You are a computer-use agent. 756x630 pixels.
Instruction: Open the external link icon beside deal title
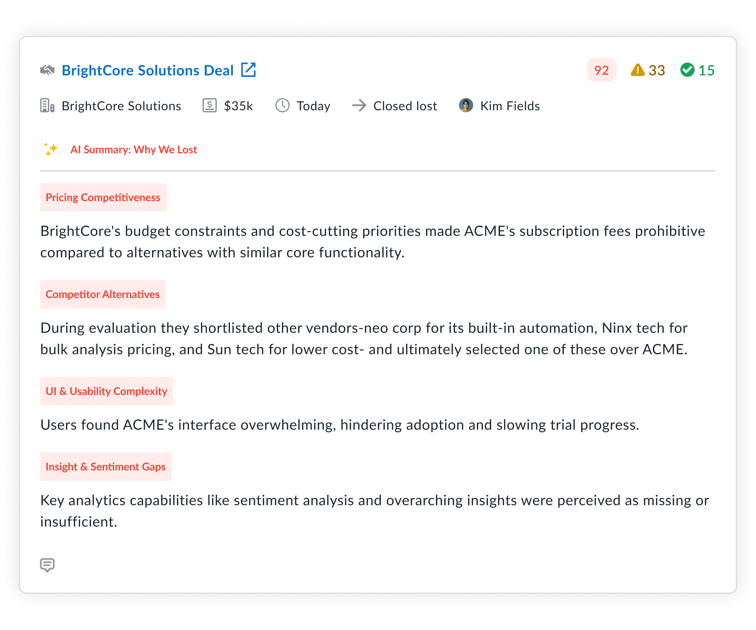249,70
